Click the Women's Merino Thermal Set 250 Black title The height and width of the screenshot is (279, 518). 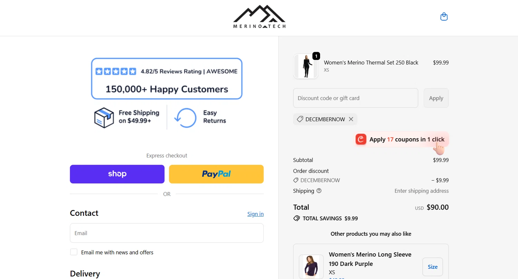pyautogui.click(x=371, y=62)
